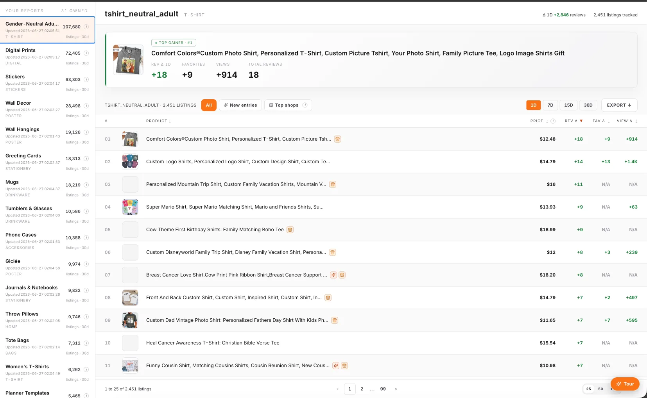Image resolution: width=647 pixels, height=398 pixels.
Task: Open the top gainer Comfort Colors title
Action: [x=358, y=53]
